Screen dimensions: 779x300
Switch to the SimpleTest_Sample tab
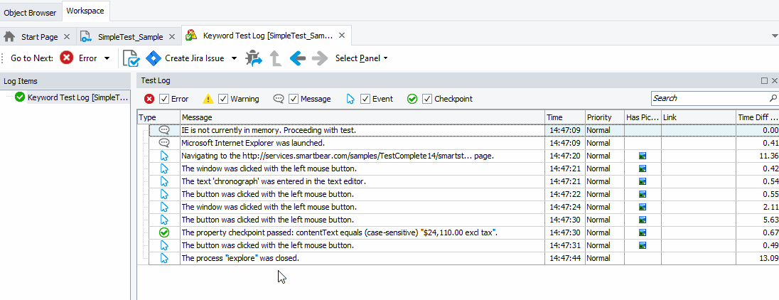pos(130,36)
